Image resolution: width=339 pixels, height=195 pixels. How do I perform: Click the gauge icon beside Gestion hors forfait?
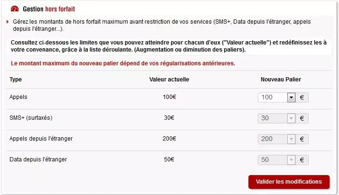pyautogui.click(x=15, y=9)
